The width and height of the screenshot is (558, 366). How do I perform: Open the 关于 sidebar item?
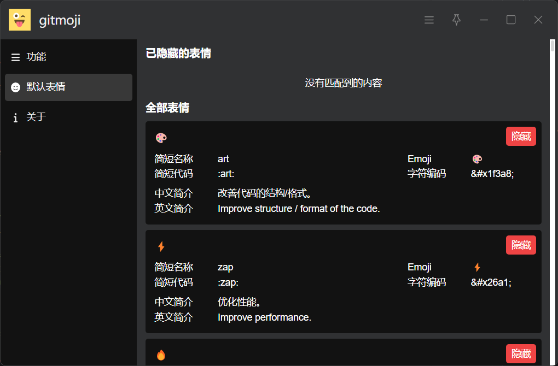coord(69,117)
